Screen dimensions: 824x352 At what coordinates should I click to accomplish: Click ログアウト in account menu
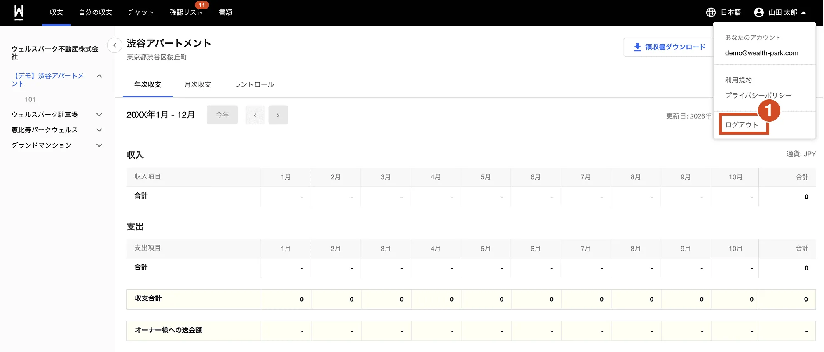(742, 125)
